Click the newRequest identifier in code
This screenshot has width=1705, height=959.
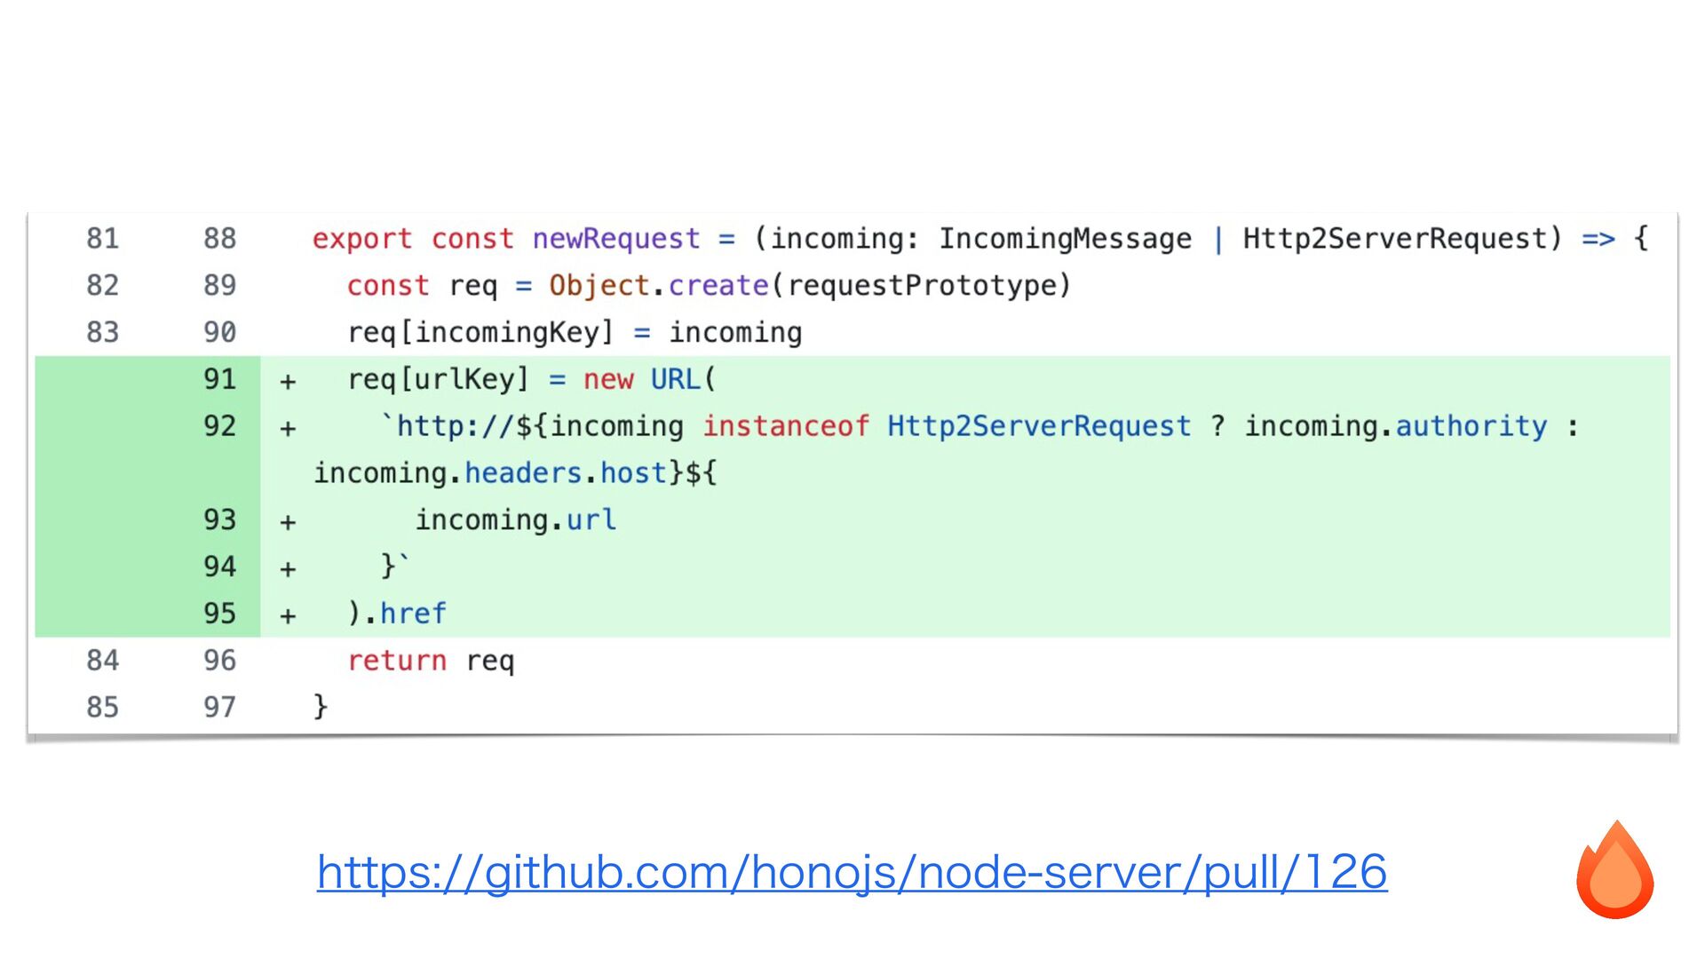(616, 238)
